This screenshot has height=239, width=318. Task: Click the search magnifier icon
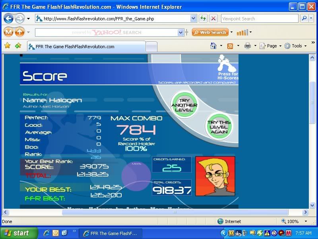pyautogui.click(x=304, y=18)
